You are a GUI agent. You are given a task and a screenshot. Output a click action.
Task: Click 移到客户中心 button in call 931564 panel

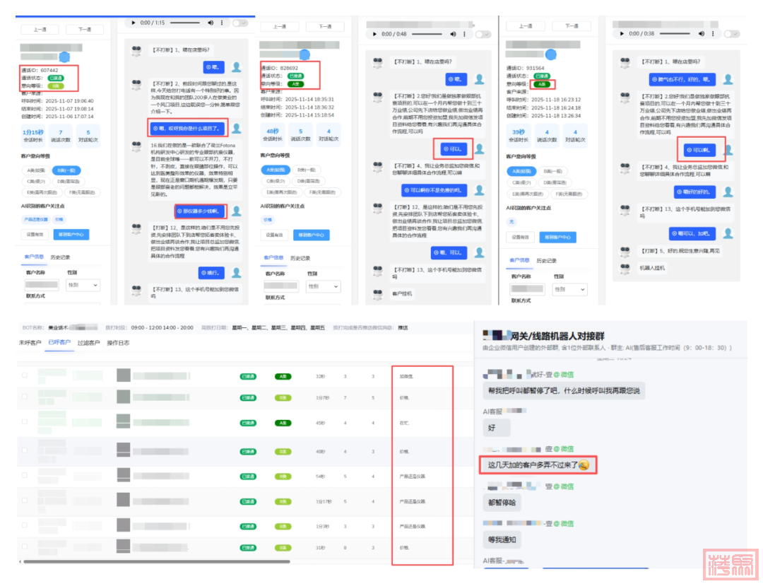coord(557,237)
